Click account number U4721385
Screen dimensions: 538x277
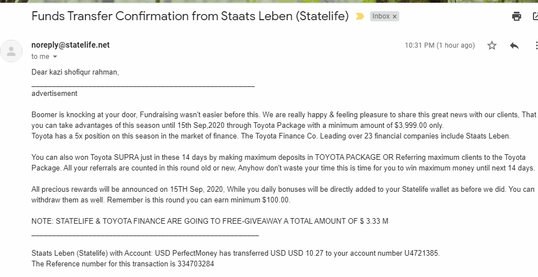[x=421, y=253]
